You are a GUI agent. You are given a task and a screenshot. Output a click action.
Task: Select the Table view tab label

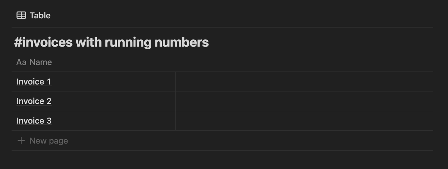[x=40, y=15]
